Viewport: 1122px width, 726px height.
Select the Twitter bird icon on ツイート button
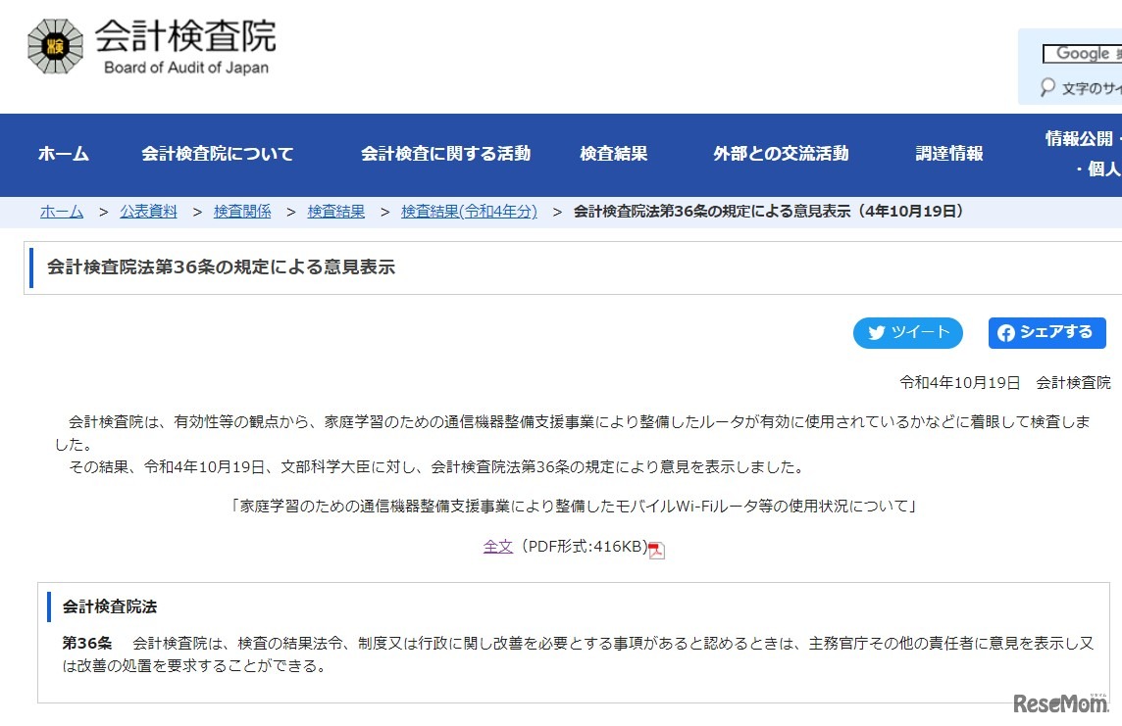pos(876,333)
